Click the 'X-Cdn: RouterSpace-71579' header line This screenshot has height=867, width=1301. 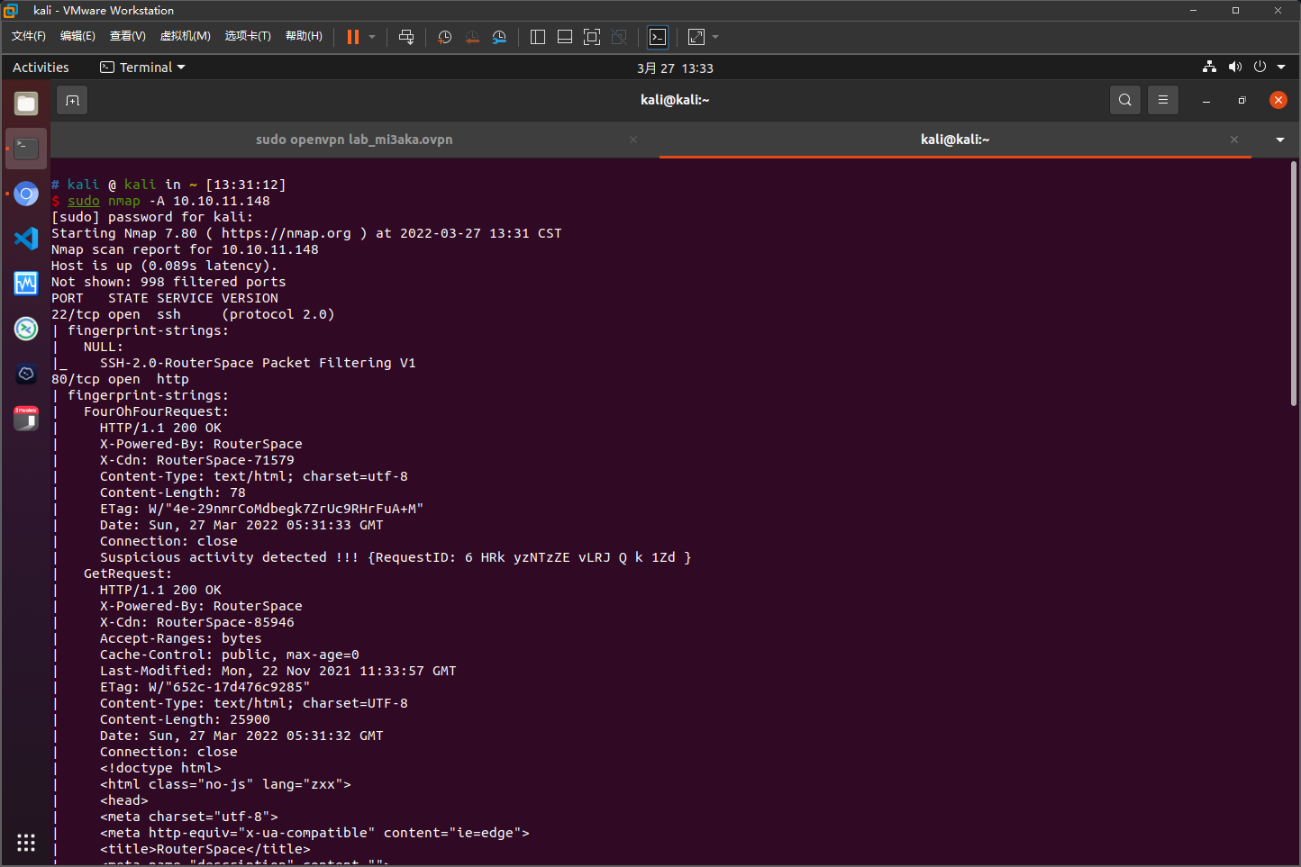click(x=197, y=460)
